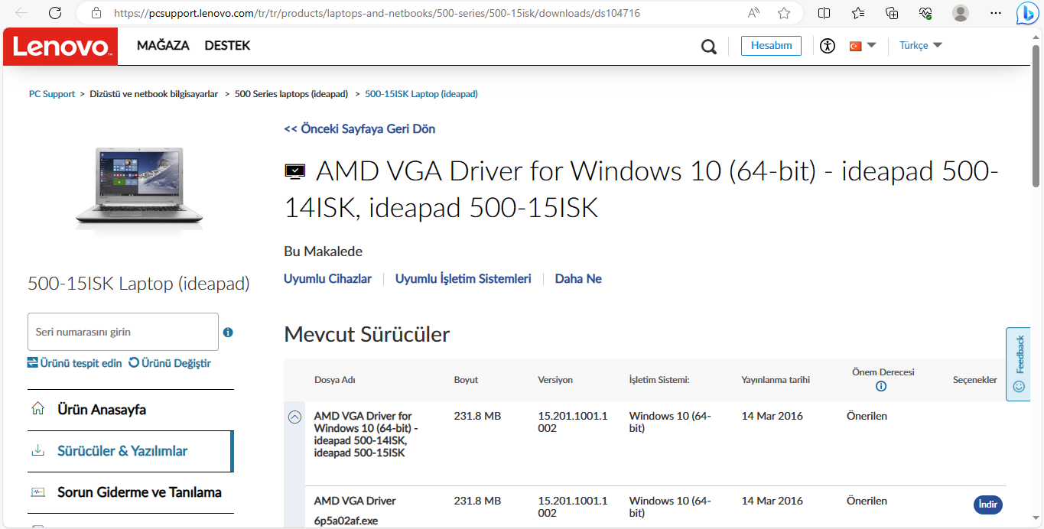Click Sorun Giderme diagnostics icon
1044x529 pixels.
tap(37, 492)
